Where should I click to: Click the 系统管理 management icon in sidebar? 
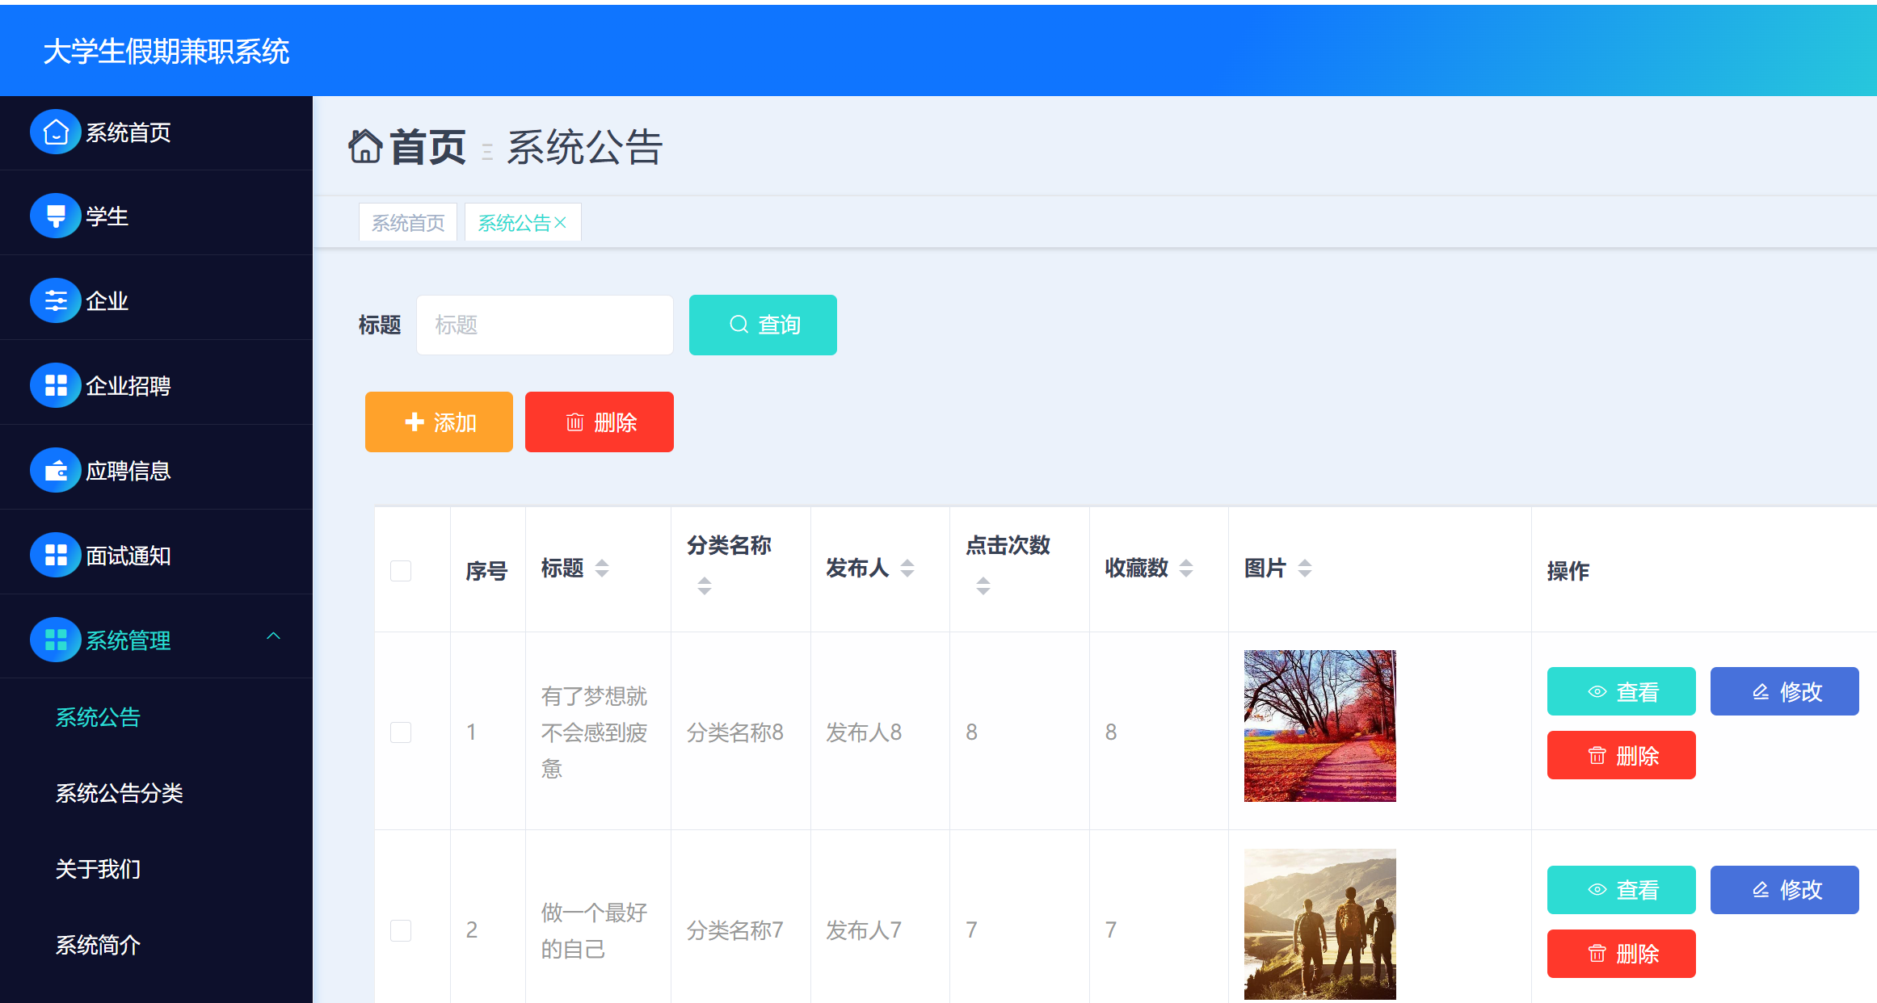click(x=55, y=640)
